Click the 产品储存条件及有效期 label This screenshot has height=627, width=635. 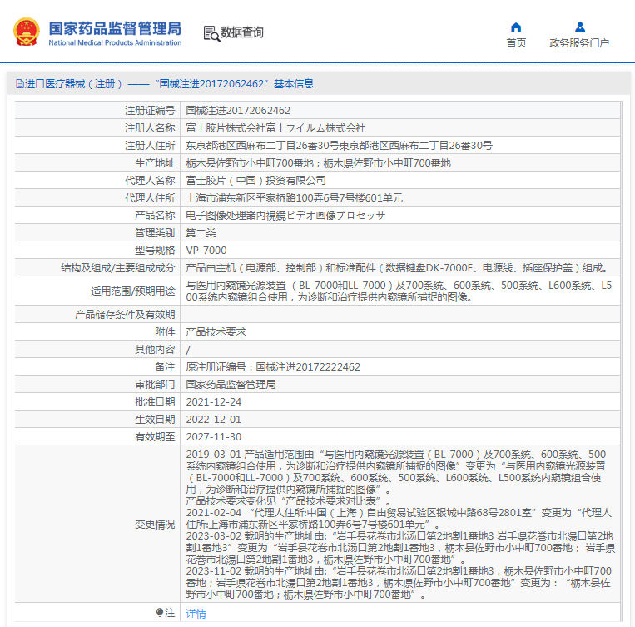point(125,315)
